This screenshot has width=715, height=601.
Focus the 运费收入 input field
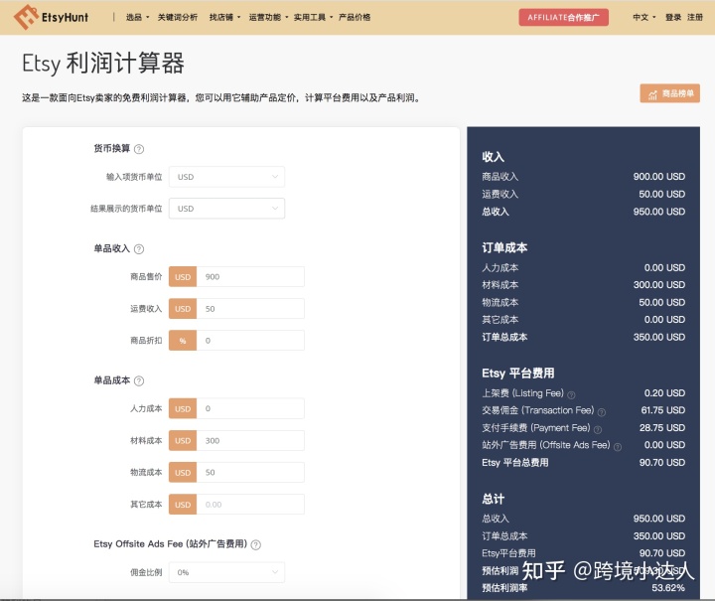click(x=250, y=309)
